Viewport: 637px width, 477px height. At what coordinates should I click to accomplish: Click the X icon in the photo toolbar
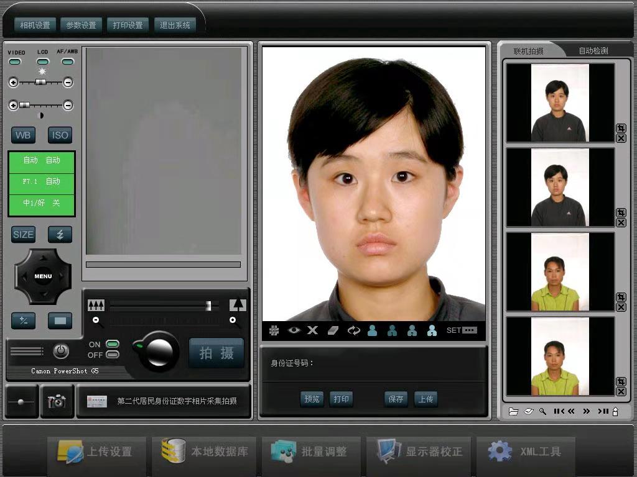tap(312, 330)
